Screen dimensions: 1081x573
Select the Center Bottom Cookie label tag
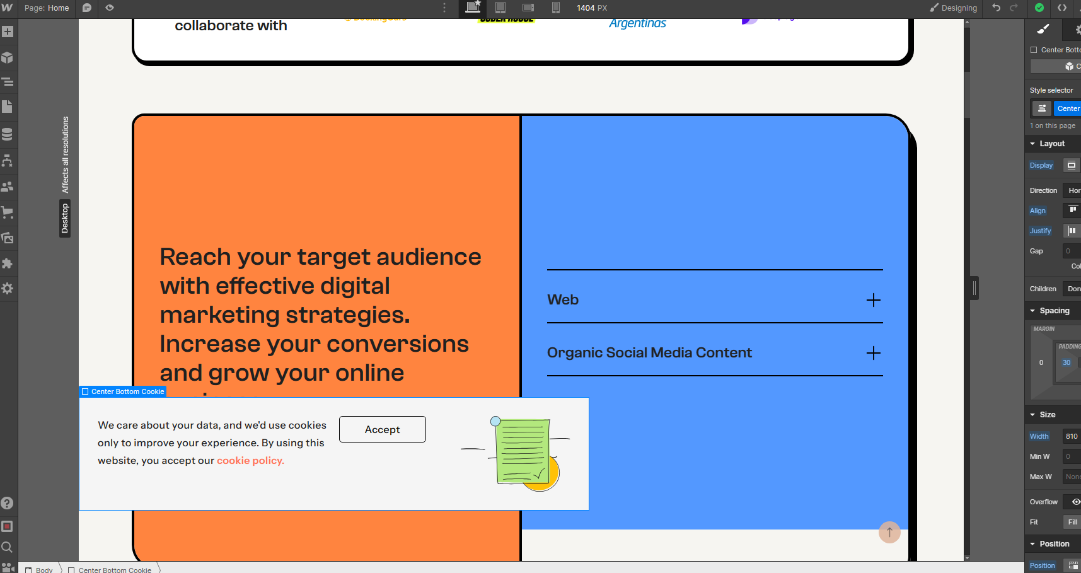(x=123, y=391)
